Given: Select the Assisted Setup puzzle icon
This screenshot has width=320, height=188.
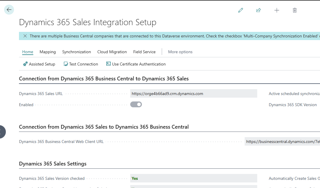Looking at the screenshot, I should 25,64.
